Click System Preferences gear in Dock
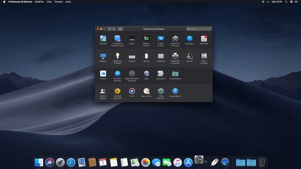Viewport: 301px width, 169px height. (x=199, y=160)
